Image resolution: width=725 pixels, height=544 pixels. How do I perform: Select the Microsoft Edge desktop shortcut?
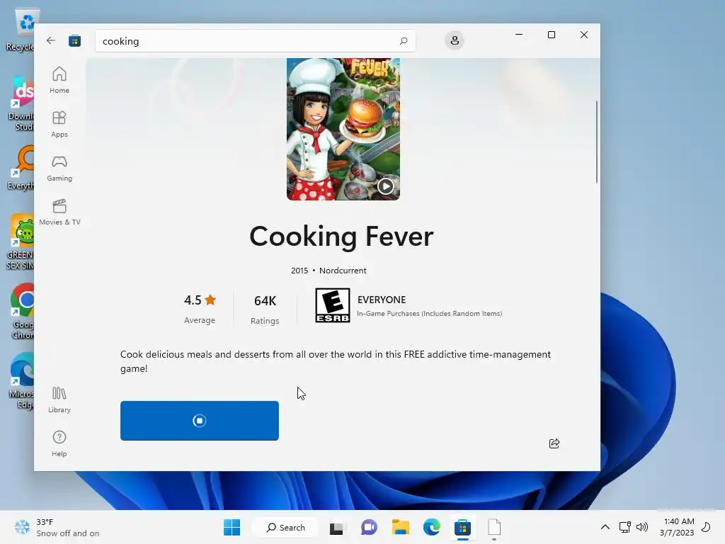[22, 382]
